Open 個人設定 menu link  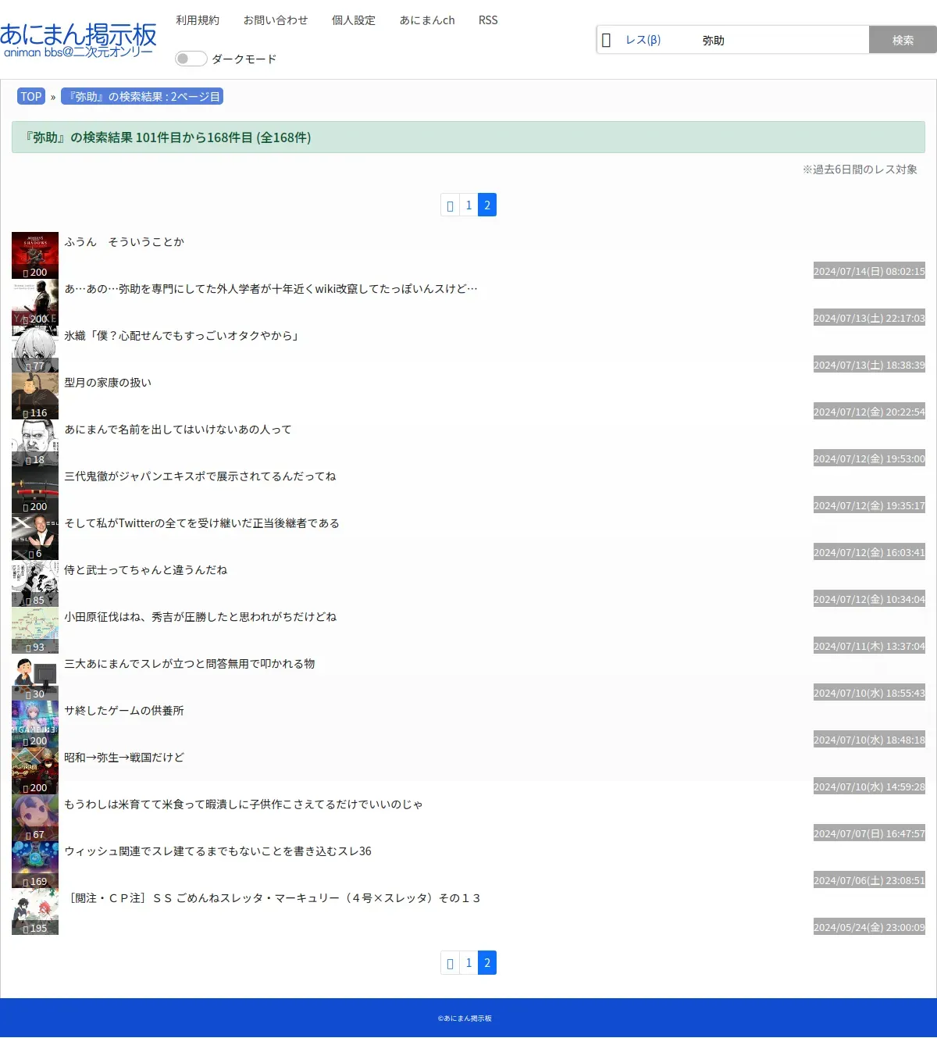point(354,20)
